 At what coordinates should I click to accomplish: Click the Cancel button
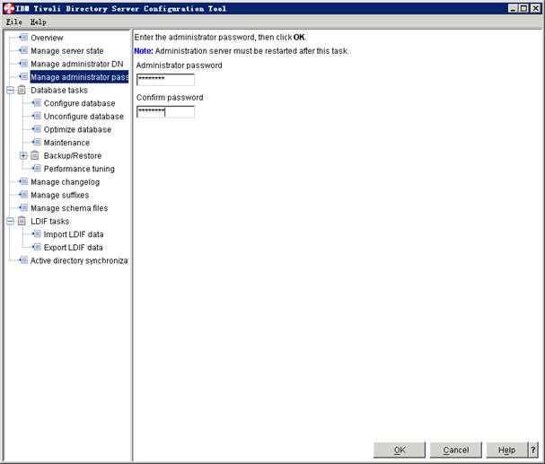[x=456, y=451]
